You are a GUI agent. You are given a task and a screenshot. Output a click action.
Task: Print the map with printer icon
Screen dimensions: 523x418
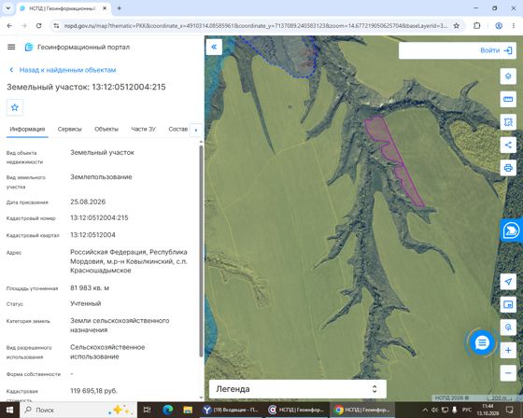click(508, 168)
